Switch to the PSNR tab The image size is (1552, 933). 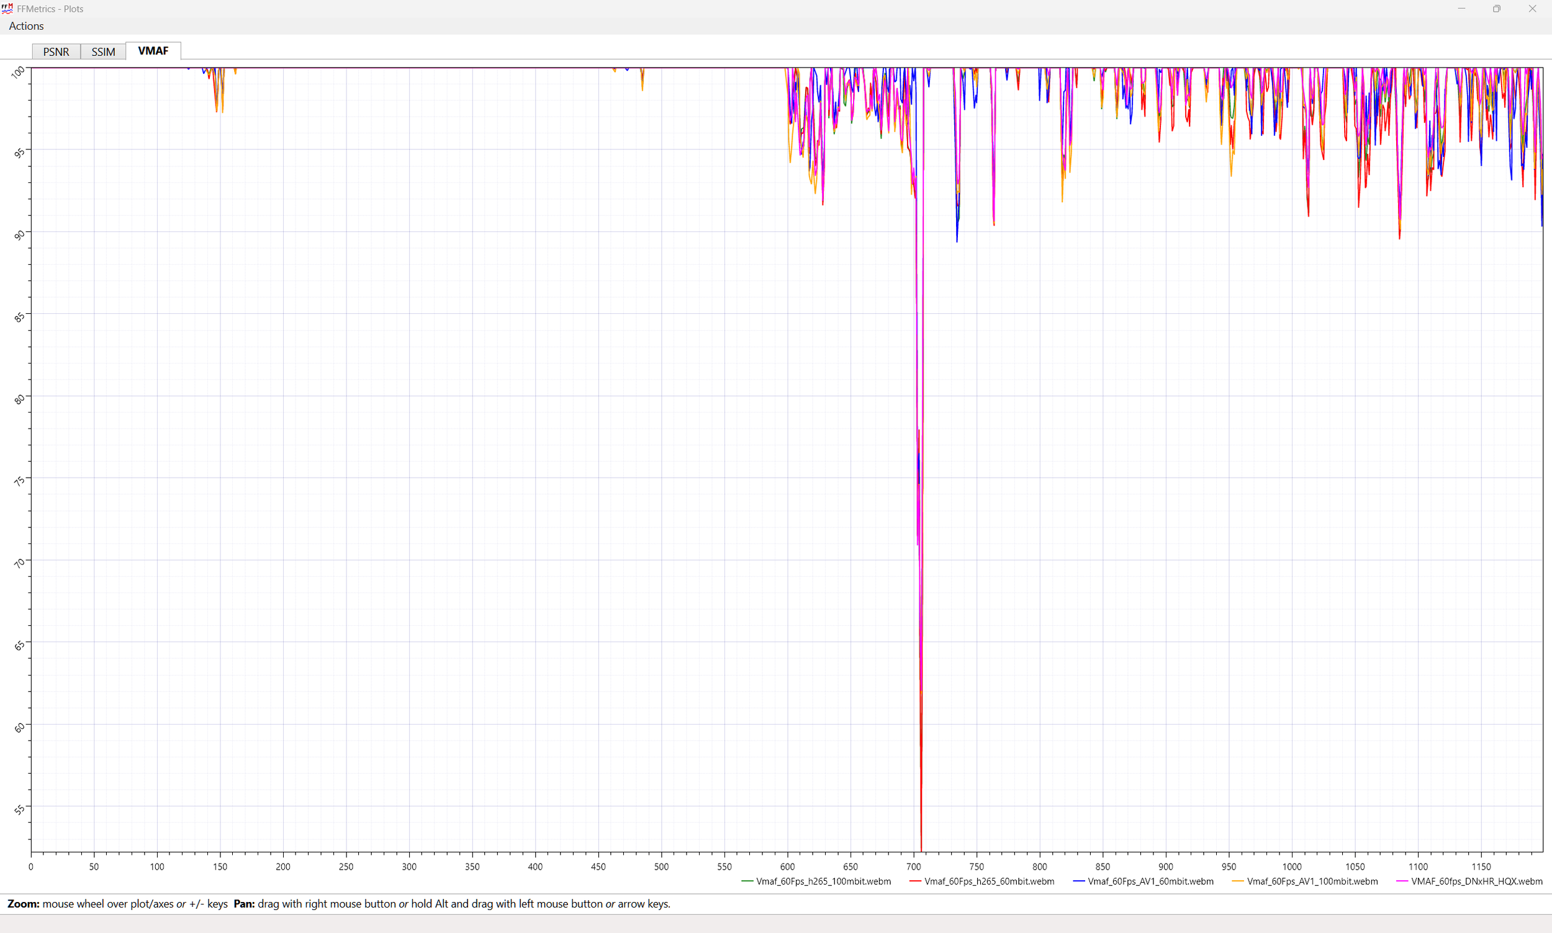[56, 51]
